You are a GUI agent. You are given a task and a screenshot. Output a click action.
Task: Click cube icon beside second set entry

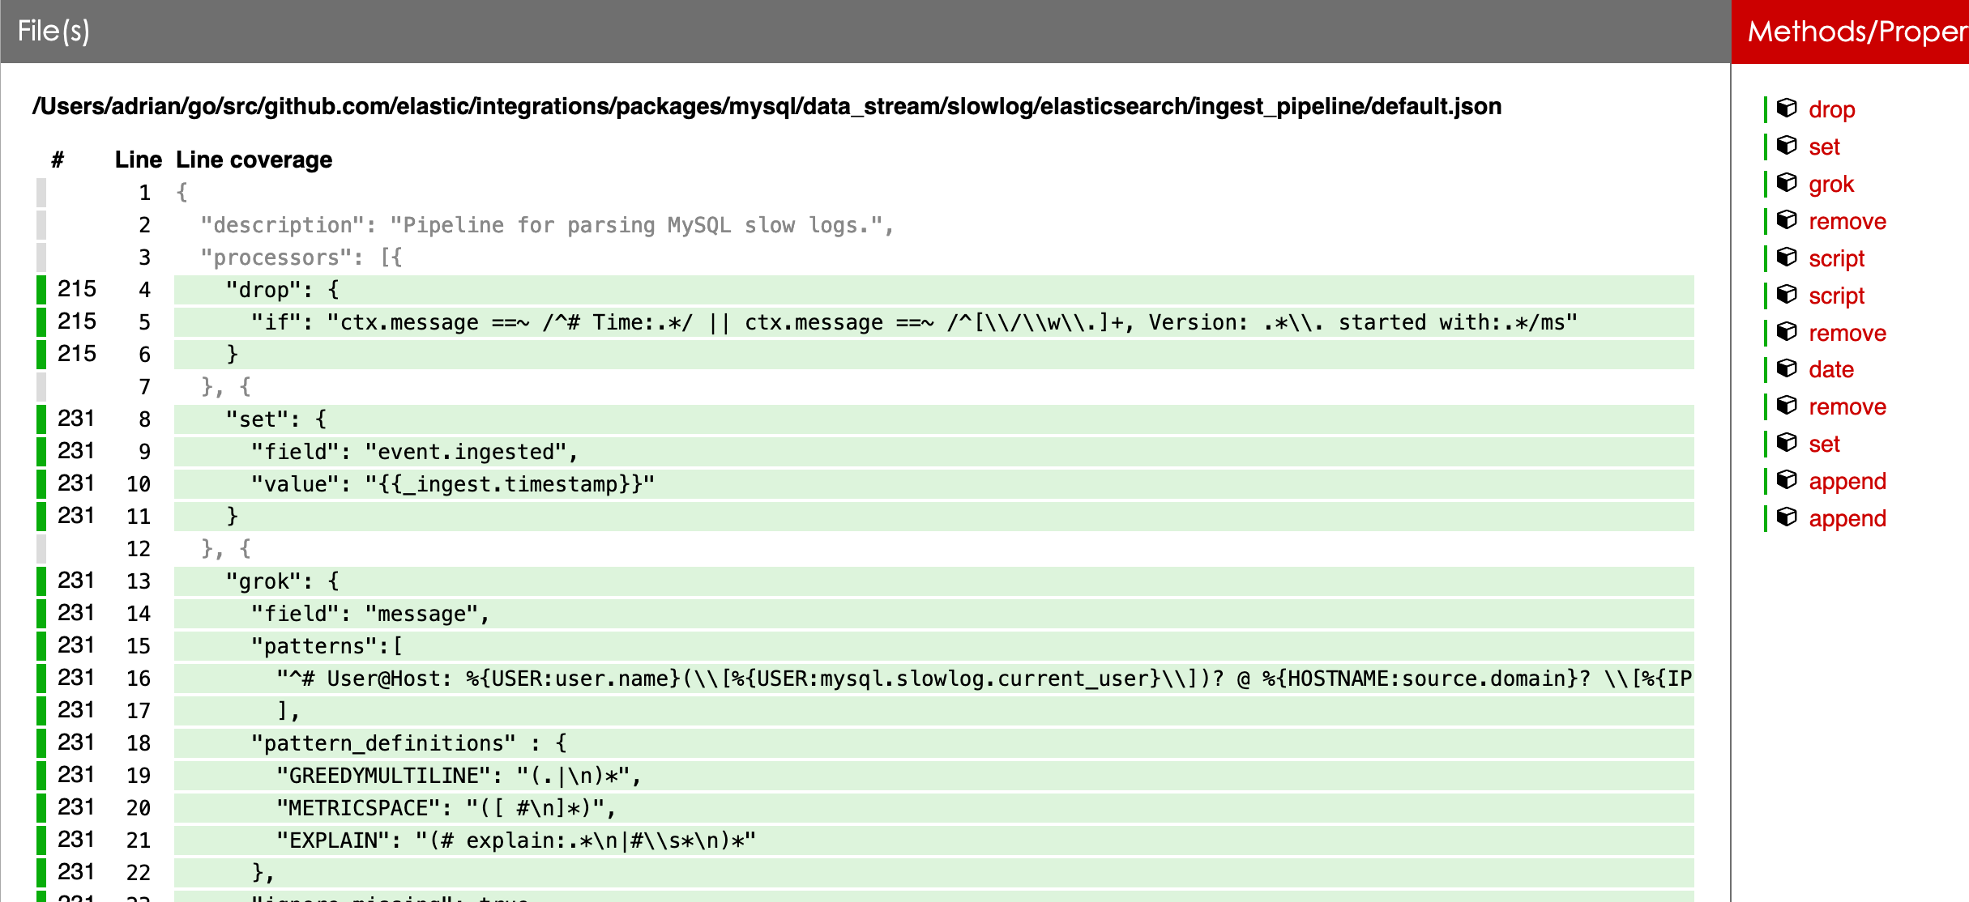coord(1787,443)
